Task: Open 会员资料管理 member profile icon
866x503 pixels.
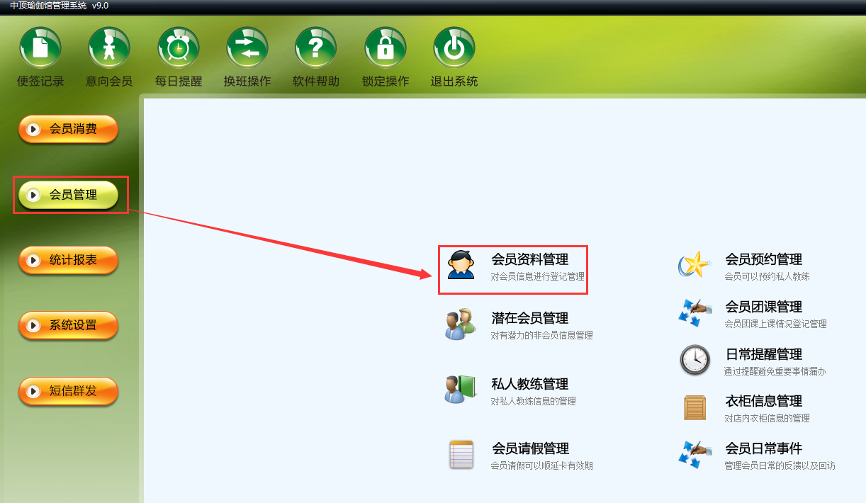Action: [x=461, y=265]
